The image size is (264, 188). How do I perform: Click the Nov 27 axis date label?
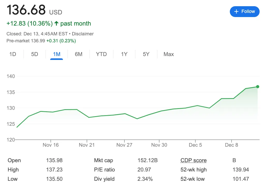124,145
